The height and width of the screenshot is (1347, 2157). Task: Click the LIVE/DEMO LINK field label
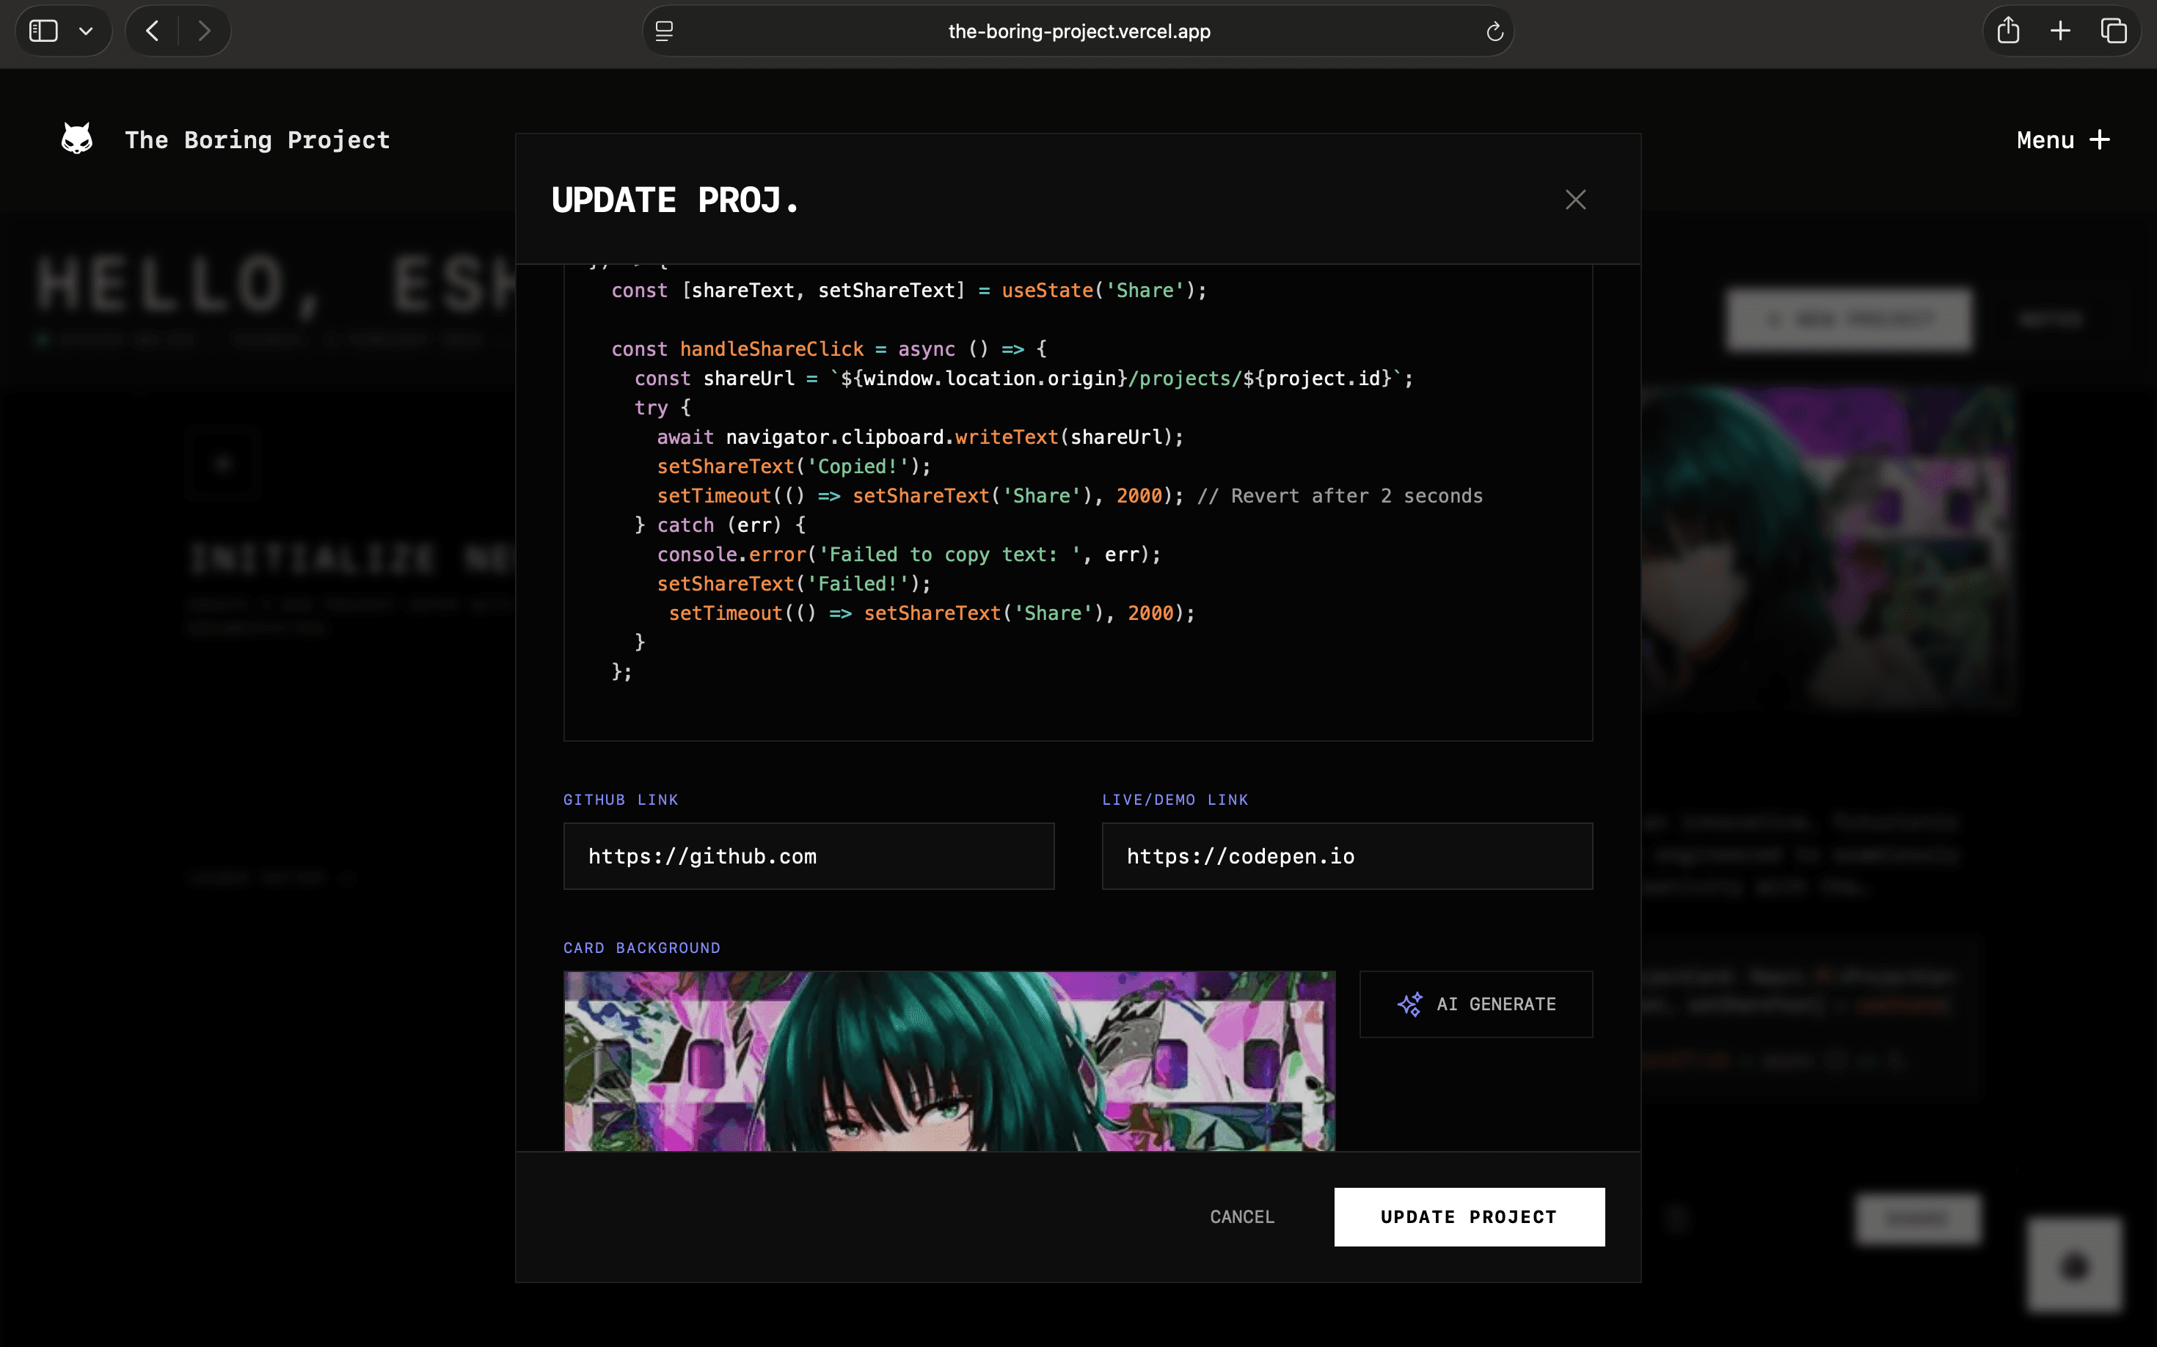point(1175,800)
